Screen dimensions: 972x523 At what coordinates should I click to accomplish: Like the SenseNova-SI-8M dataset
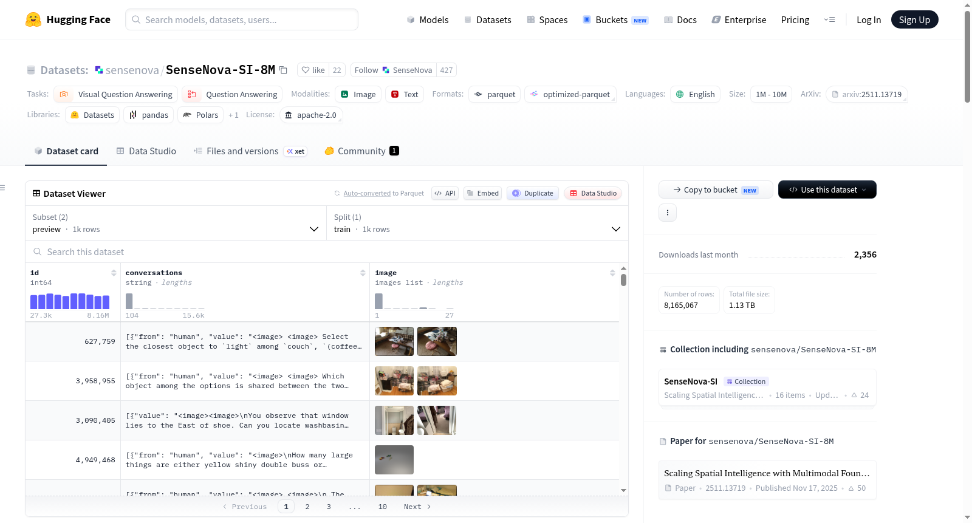(313, 70)
